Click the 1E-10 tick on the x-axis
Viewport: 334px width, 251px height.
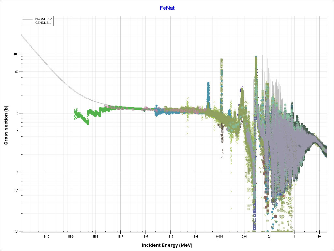tap(46, 236)
